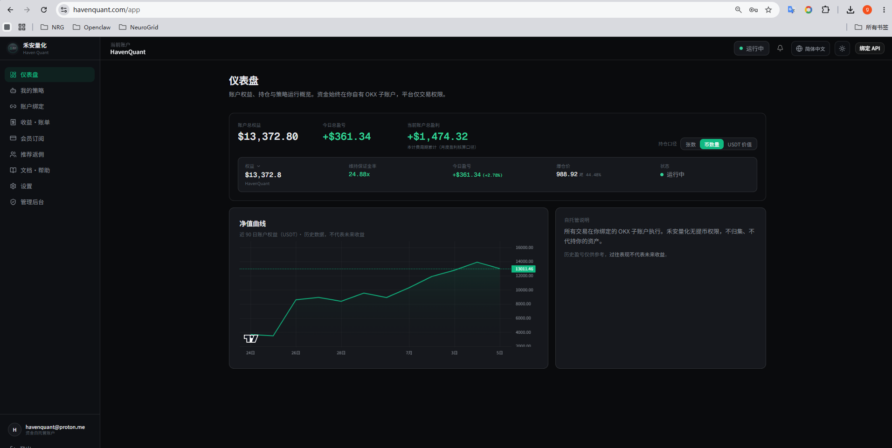Click the H avatar at sidebar bottom
Viewport: 892px width, 448px height.
(x=14, y=430)
